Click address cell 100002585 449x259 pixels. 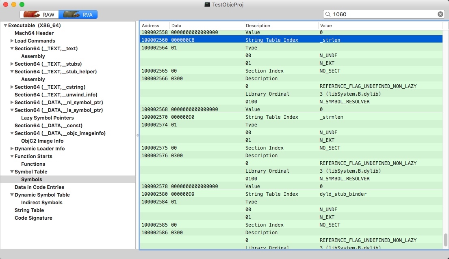click(x=155, y=225)
